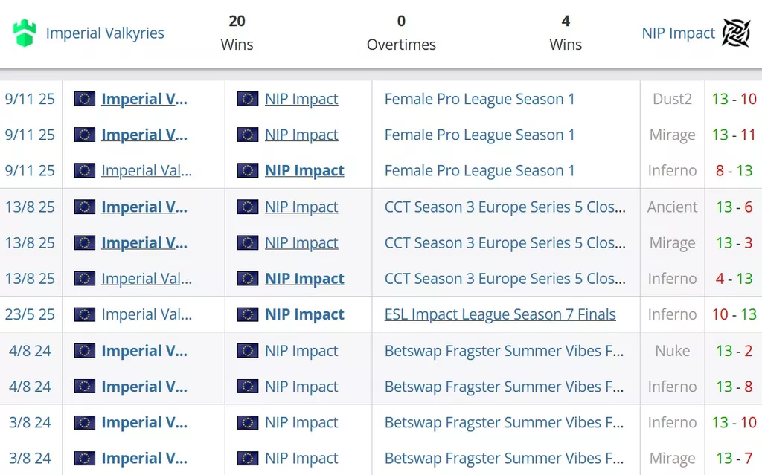Open Female Pro League Season 1 in Dust2 row

[479, 99]
